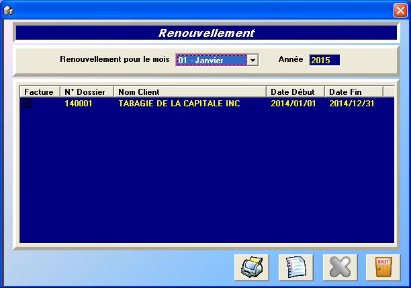
Task: Click the grey X cancel icon
Action: [x=340, y=267]
